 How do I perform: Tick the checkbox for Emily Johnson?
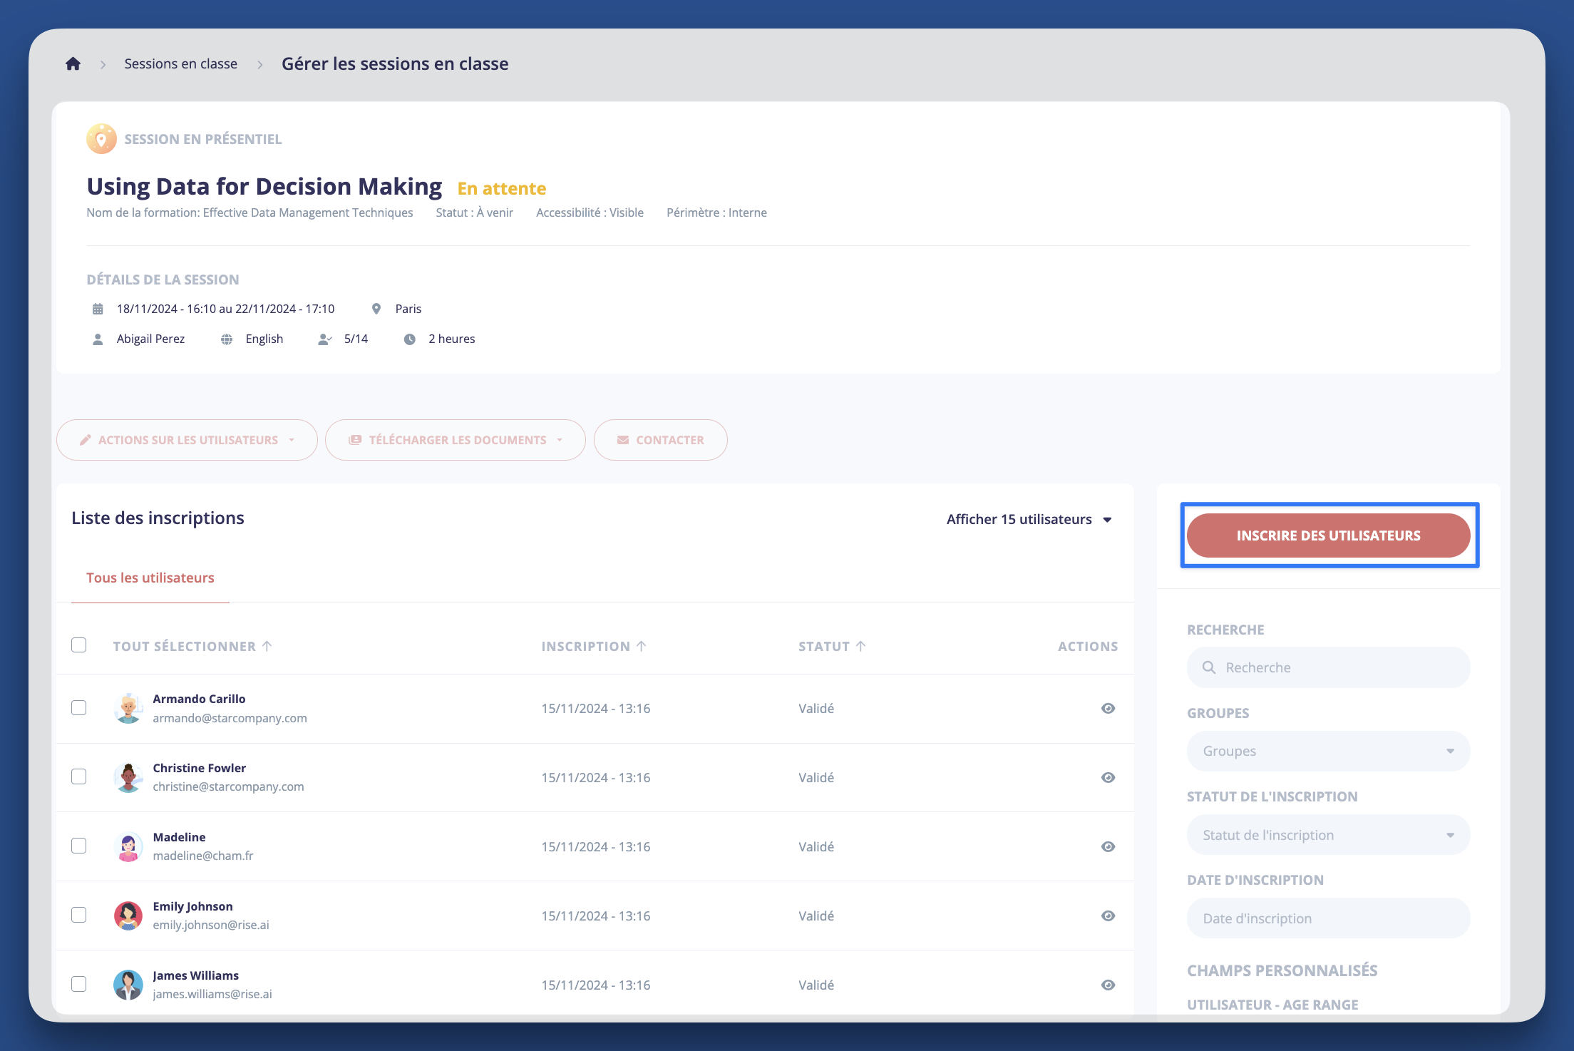click(x=79, y=915)
